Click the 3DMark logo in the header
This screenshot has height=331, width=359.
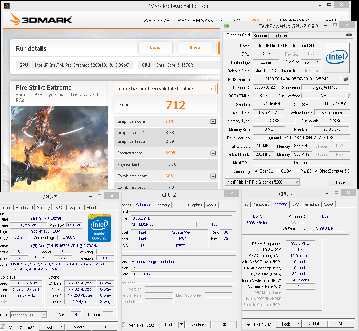pos(40,20)
